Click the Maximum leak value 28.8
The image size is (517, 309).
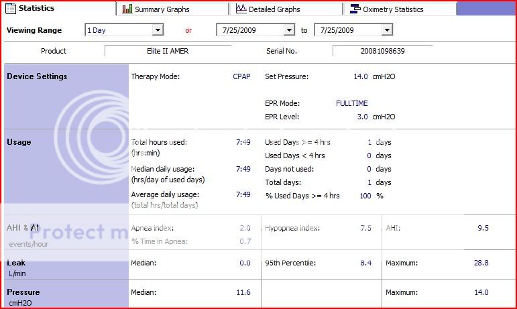click(x=481, y=263)
